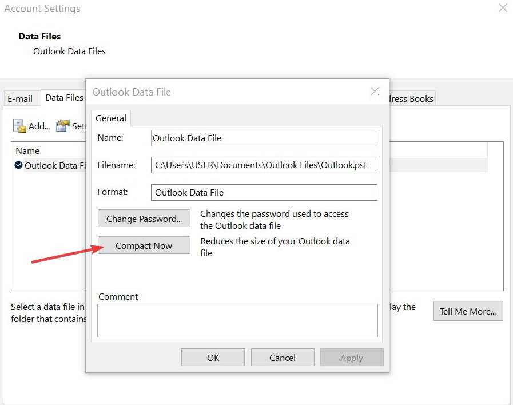Open the Address Books tab

(x=412, y=98)
